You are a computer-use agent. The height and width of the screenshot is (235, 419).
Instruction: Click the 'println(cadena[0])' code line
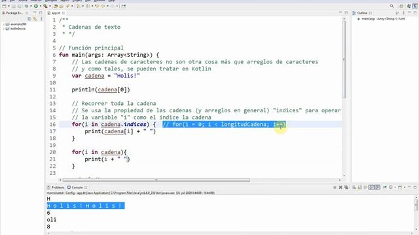click(101, 89)
